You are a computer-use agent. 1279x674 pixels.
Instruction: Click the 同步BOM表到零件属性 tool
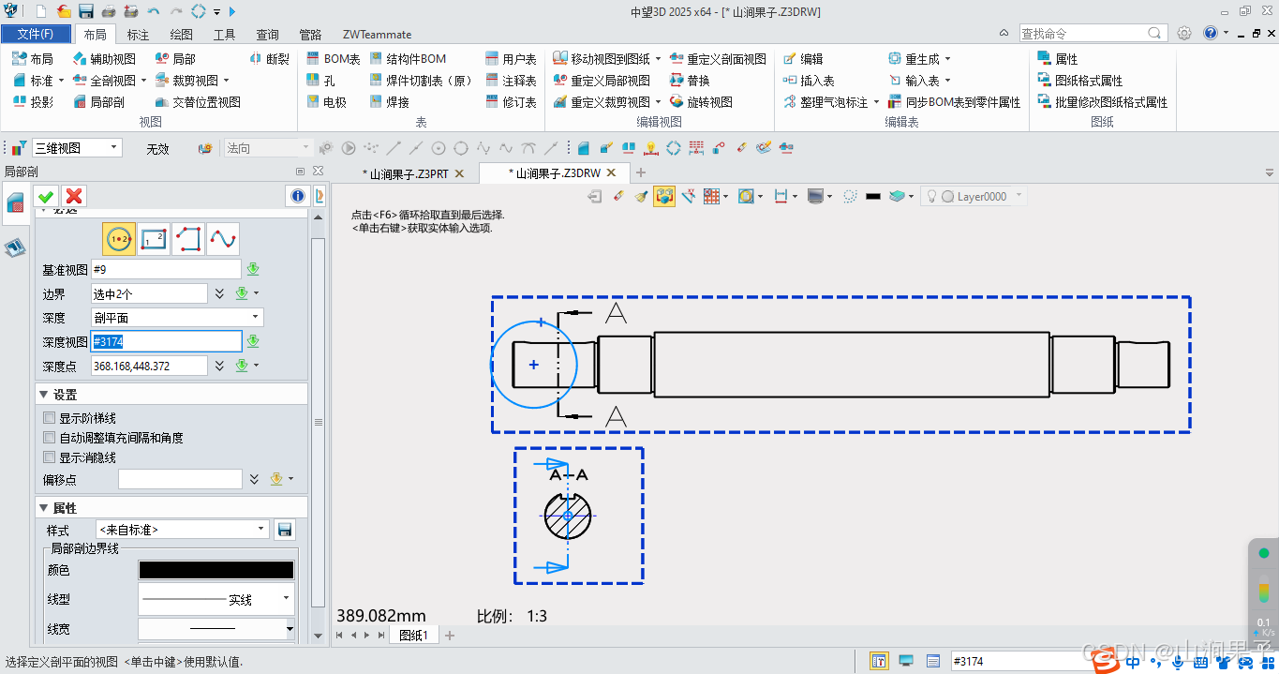pyautogui.click(x=954, y=102)
